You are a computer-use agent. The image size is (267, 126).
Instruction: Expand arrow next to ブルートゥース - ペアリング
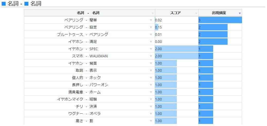click(151, 35)
